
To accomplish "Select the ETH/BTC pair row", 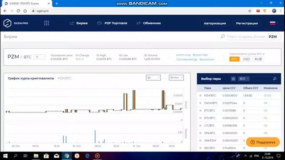I will (239, 118).
